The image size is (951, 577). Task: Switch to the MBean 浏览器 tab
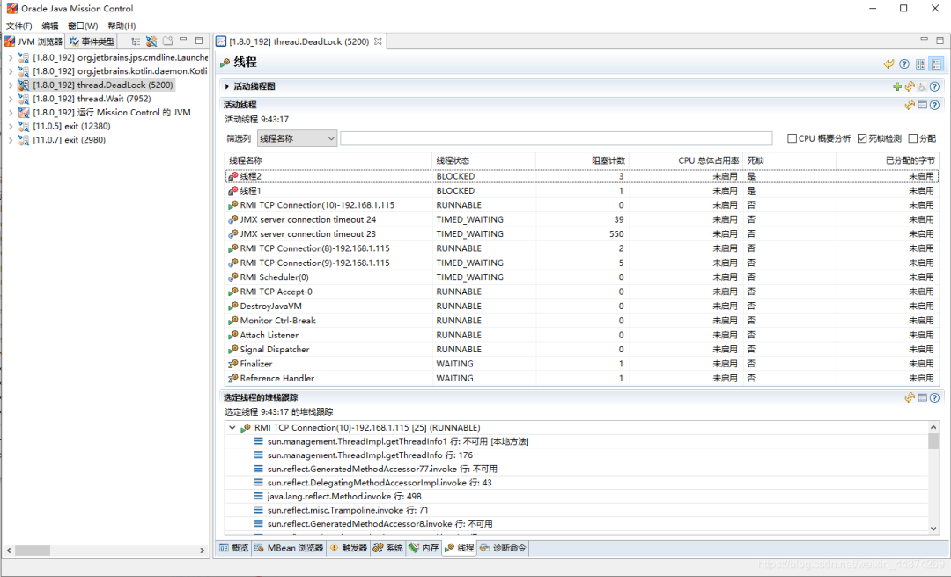[290, 548]
